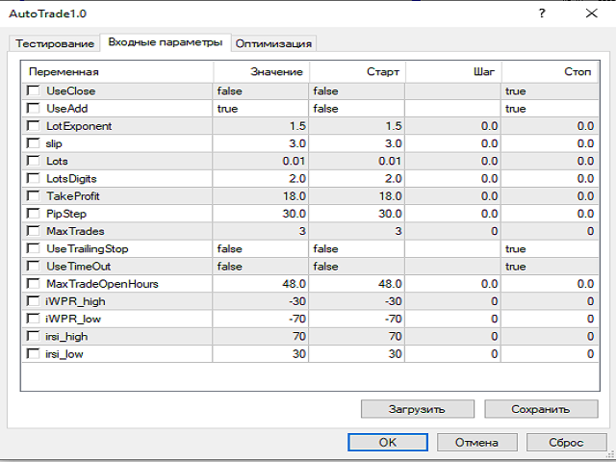The image size is (616, 462).
Task: Edit the slip value 3.0
Action: tap(261, 143)
